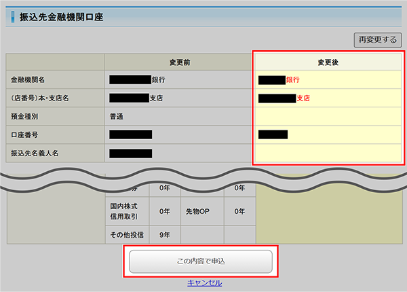Click the その他投信 cell
The height and width of the screenshot is (292, 407).
(x=126, y=235)
